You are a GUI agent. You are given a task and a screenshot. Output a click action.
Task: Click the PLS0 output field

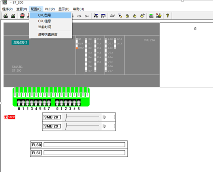[84, 145]
